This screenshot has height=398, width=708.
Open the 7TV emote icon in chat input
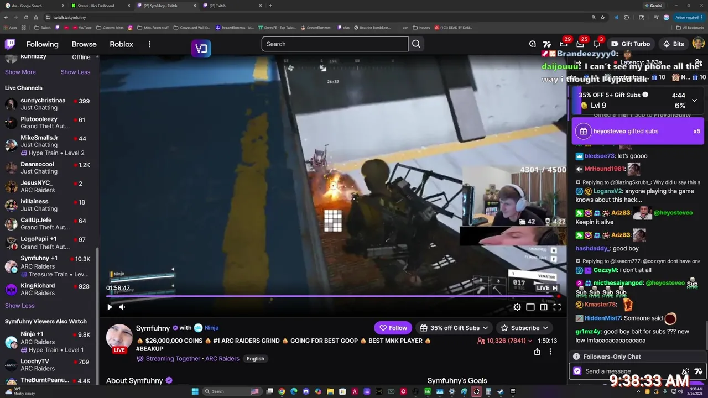click(x=698, y=371)
